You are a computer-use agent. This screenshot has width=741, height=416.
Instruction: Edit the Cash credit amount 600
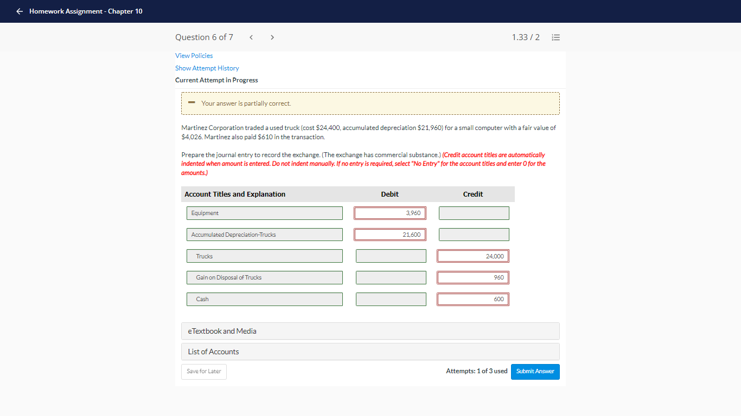[x=473, y=299]
